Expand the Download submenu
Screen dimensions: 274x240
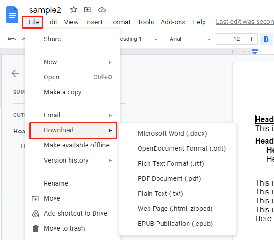point(73,130)
